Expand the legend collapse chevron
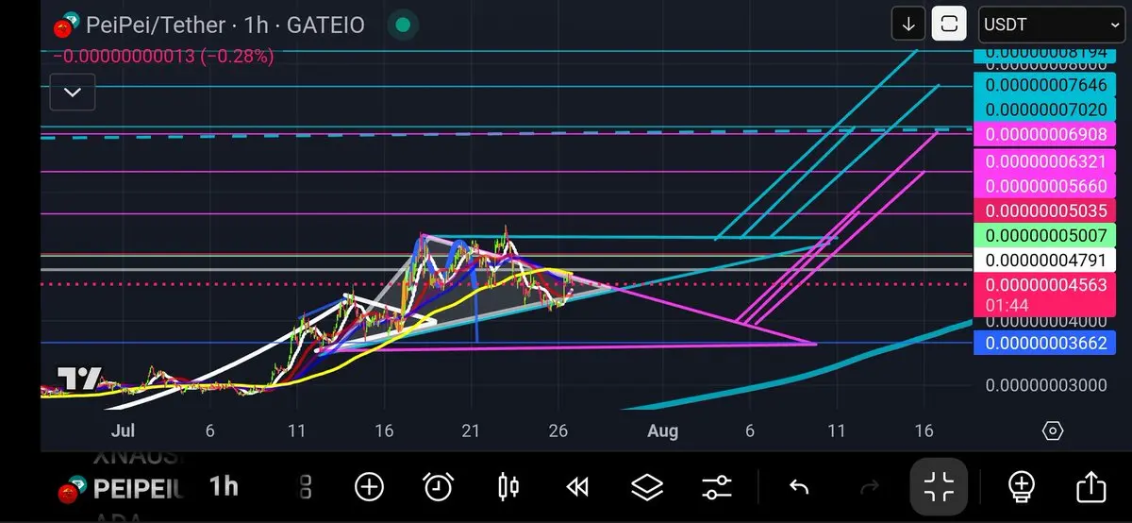Viewport: 1132px width, 523px height. point(73,93)
